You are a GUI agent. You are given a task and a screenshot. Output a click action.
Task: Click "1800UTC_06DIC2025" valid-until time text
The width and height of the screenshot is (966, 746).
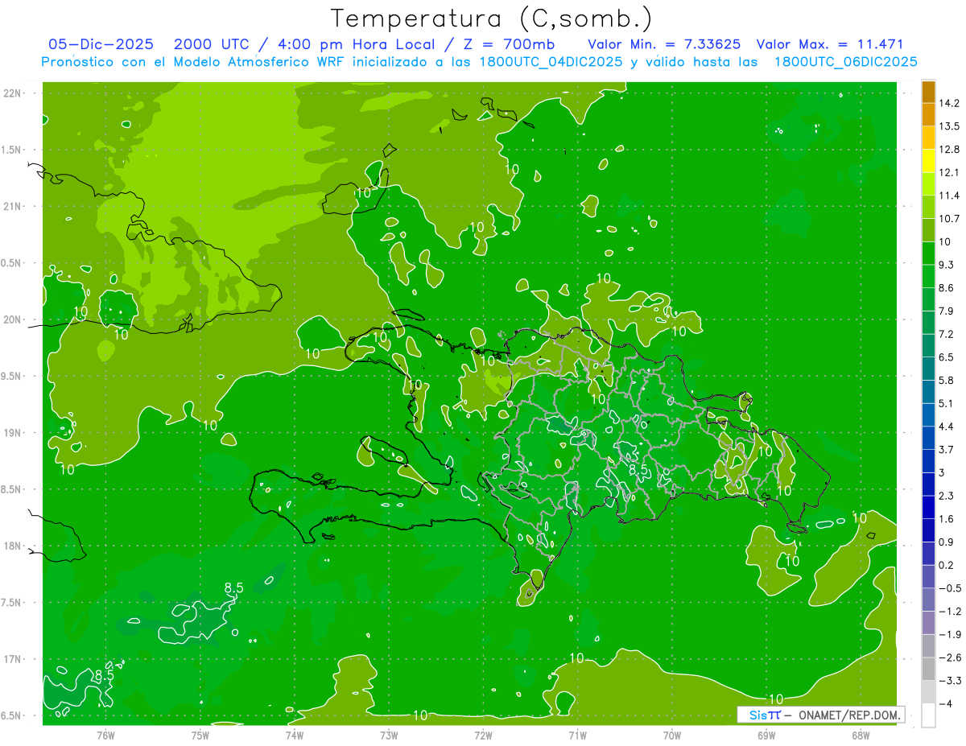[845, 62]
